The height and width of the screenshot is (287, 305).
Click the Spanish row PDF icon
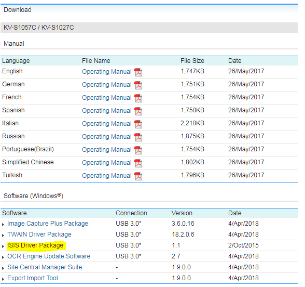tap(138, 111)
